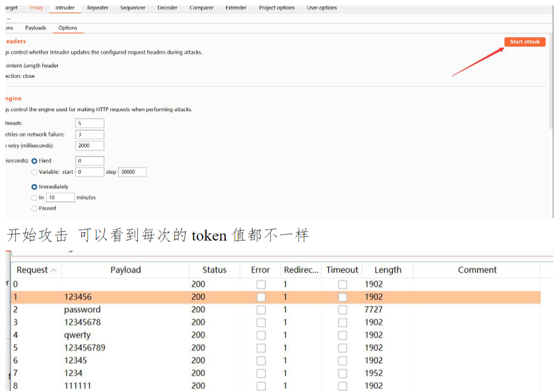Click the number of threads input field

click(89, 123)
